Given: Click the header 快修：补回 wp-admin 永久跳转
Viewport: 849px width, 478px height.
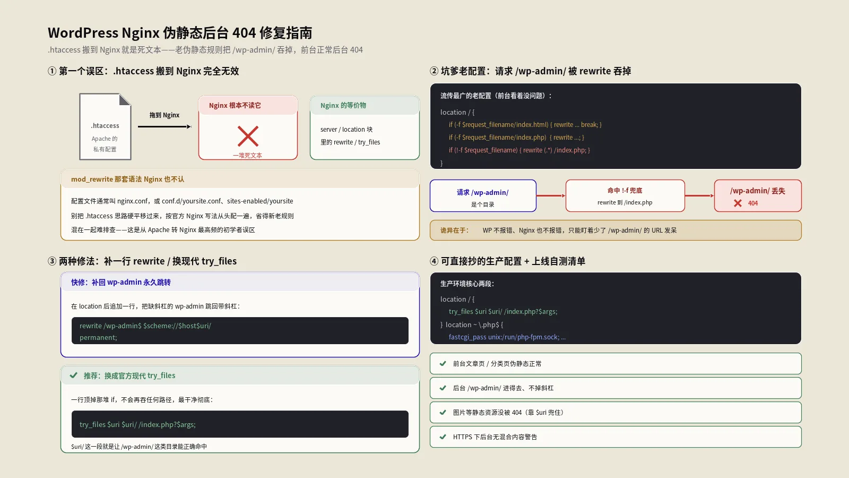Looking at the screenshot, I should point(240,282).
